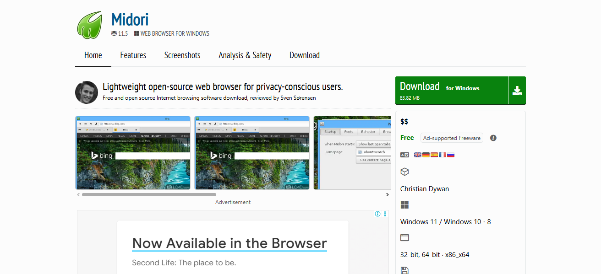The width and height of the screenshot is (601, 274).
Task: Click the green Free license label
Action: (x=407, y=138)
